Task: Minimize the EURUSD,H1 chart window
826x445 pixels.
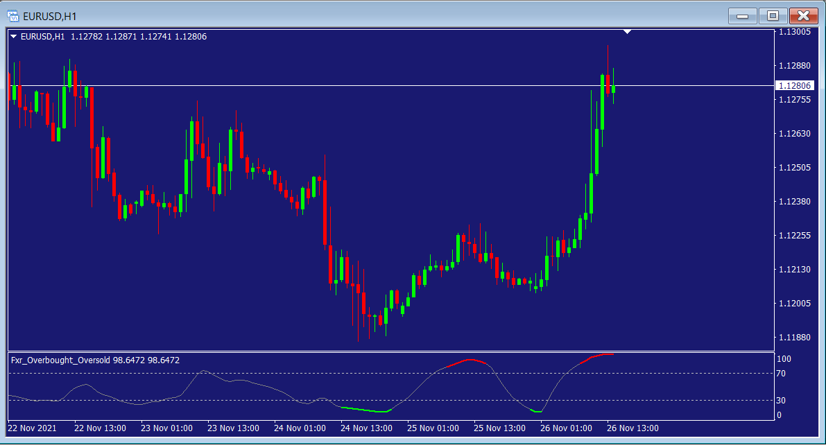Action: click(742, 15)
